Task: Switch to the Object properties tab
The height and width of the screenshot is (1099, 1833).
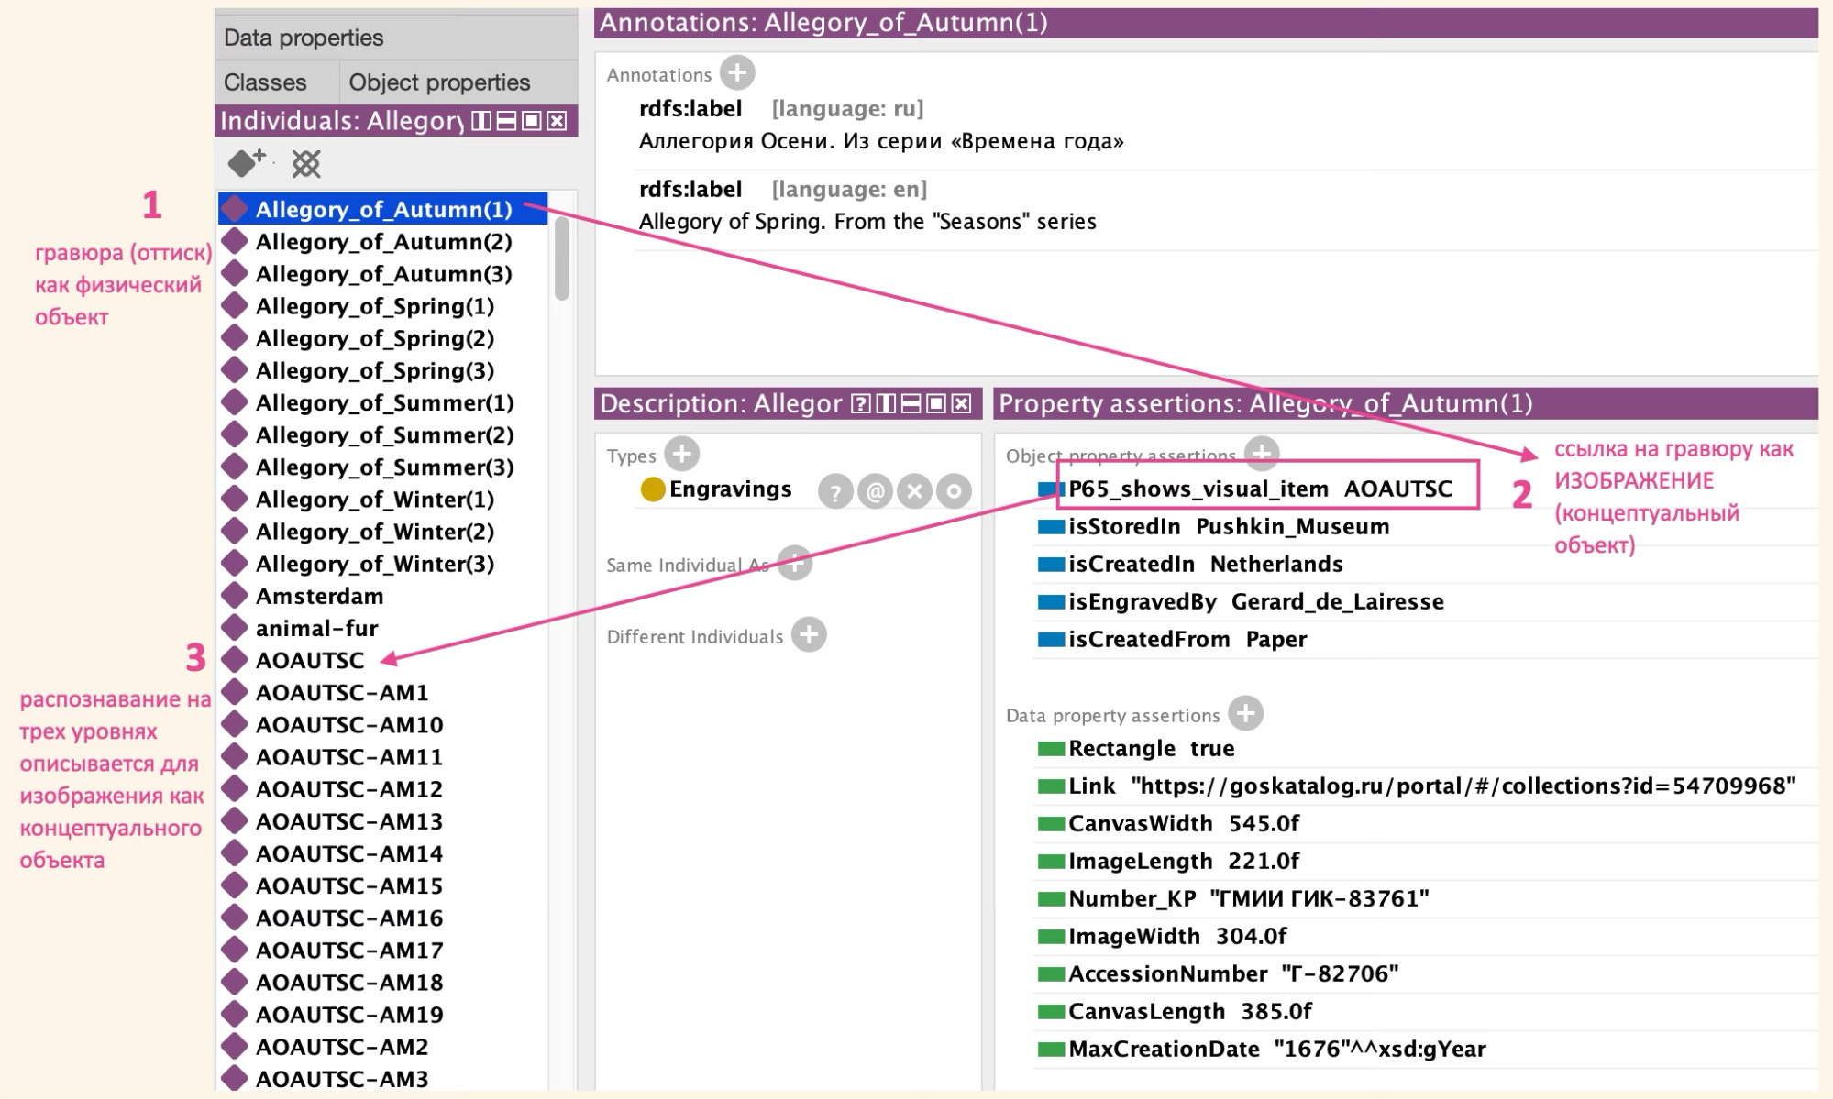Action: coord(439,82)
